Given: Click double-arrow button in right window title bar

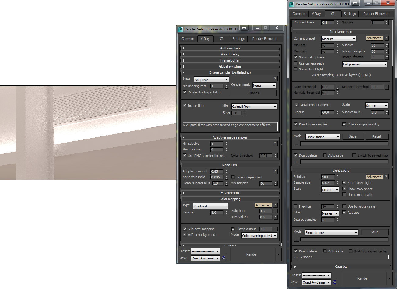Looking at the screenshot, I should click(x=355, y=3).
